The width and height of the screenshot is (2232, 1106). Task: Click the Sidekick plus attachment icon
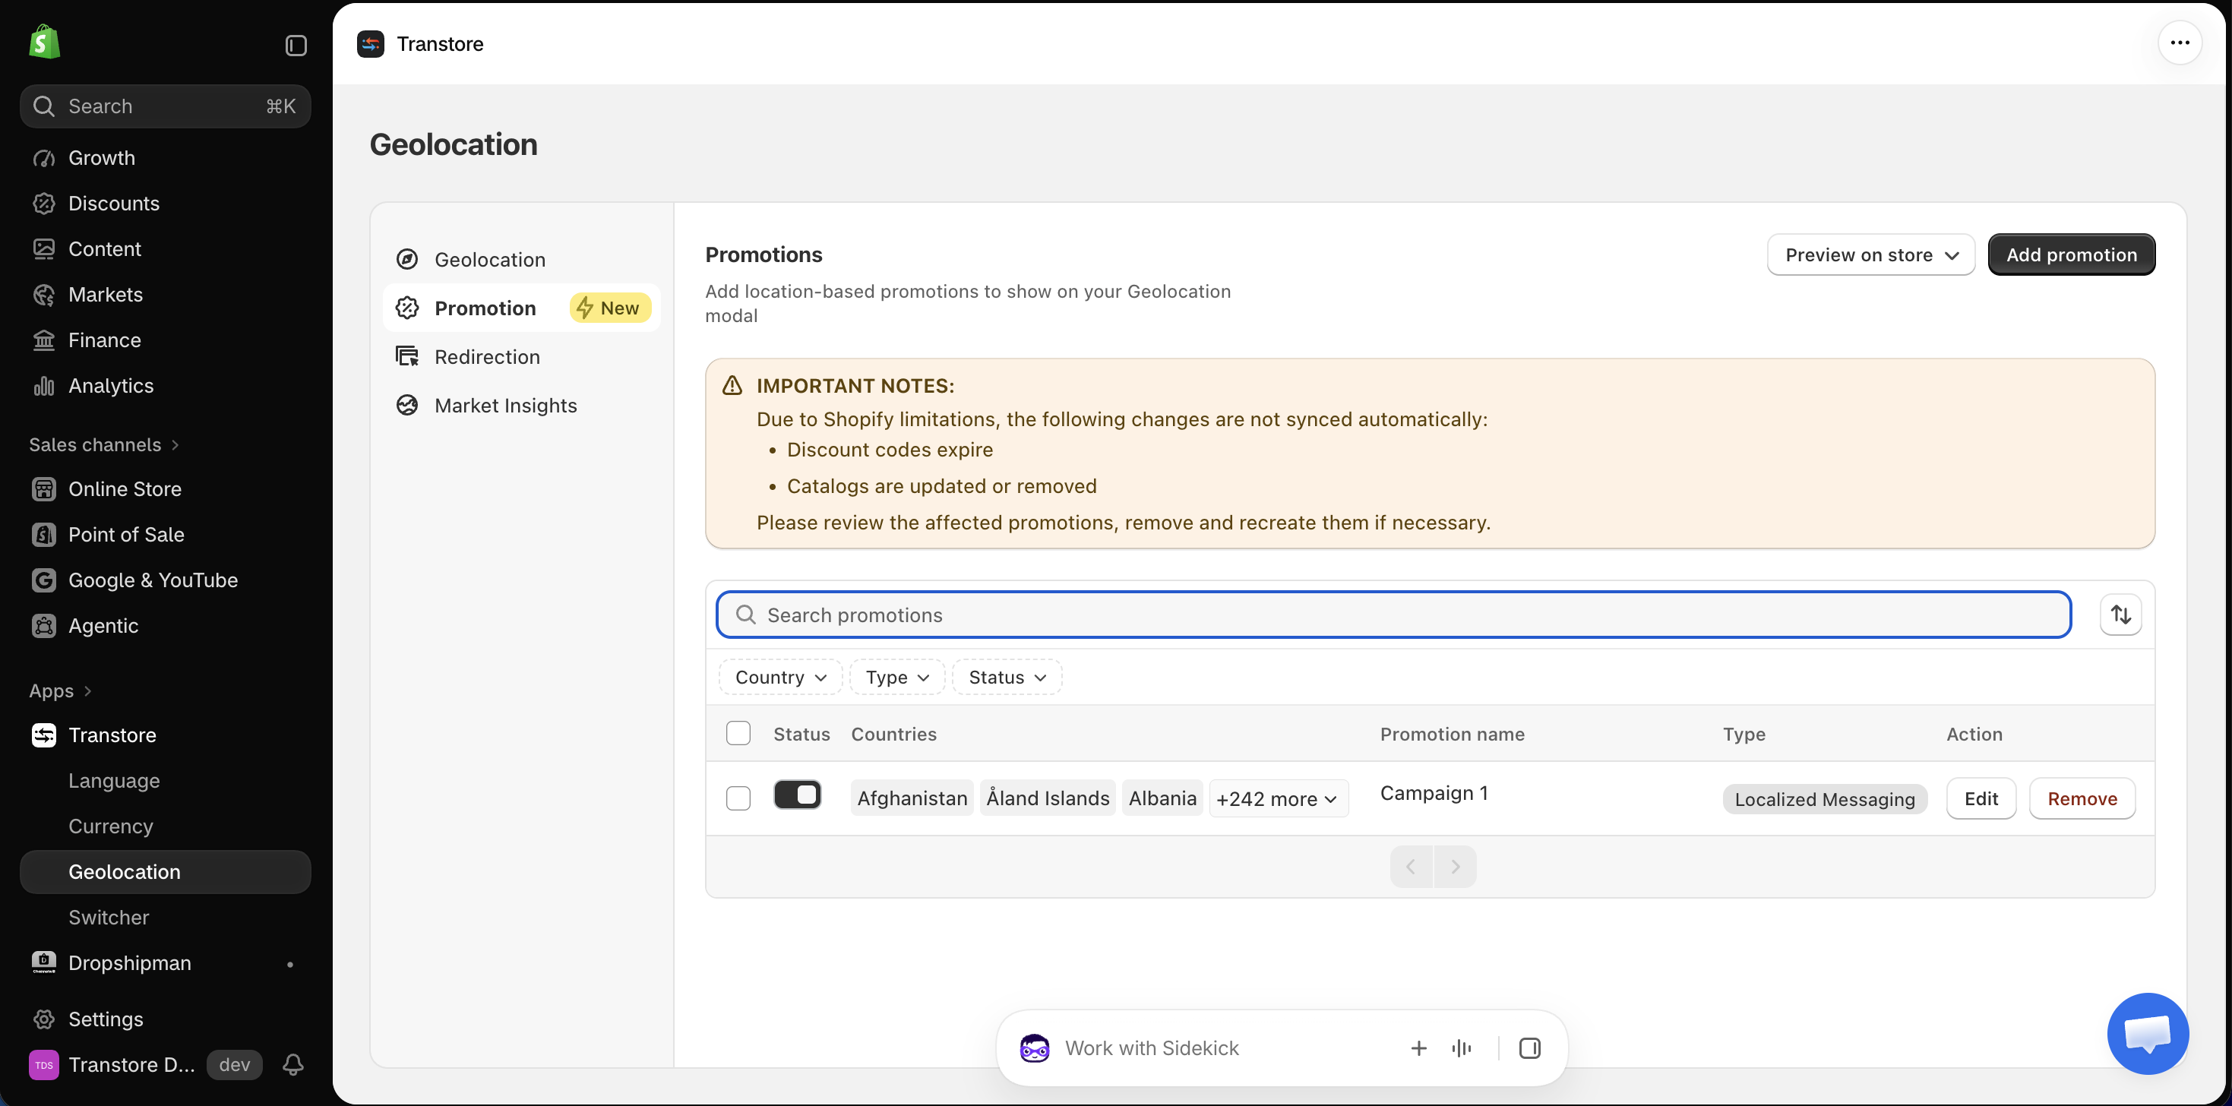[1418, 1048]
